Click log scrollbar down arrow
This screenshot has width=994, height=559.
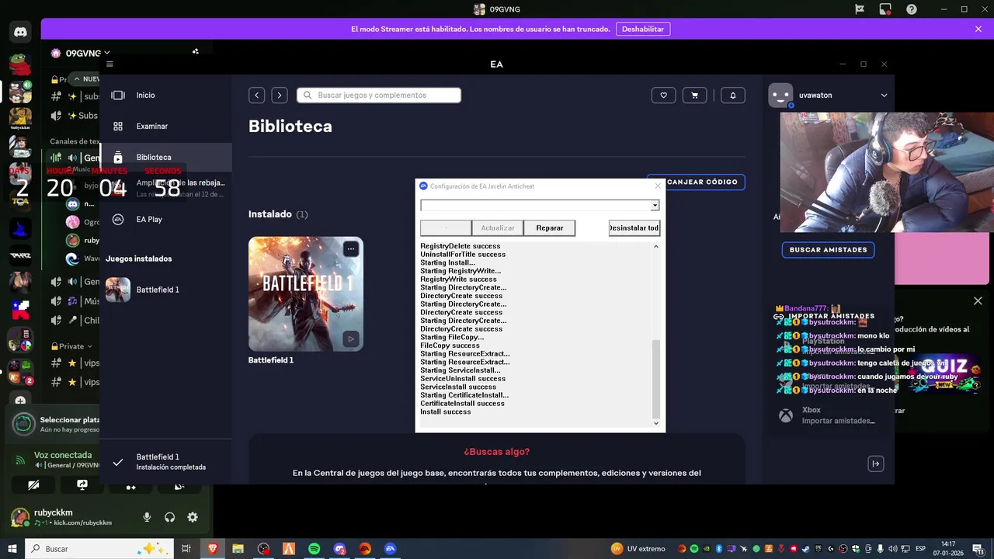click(656, 423)
